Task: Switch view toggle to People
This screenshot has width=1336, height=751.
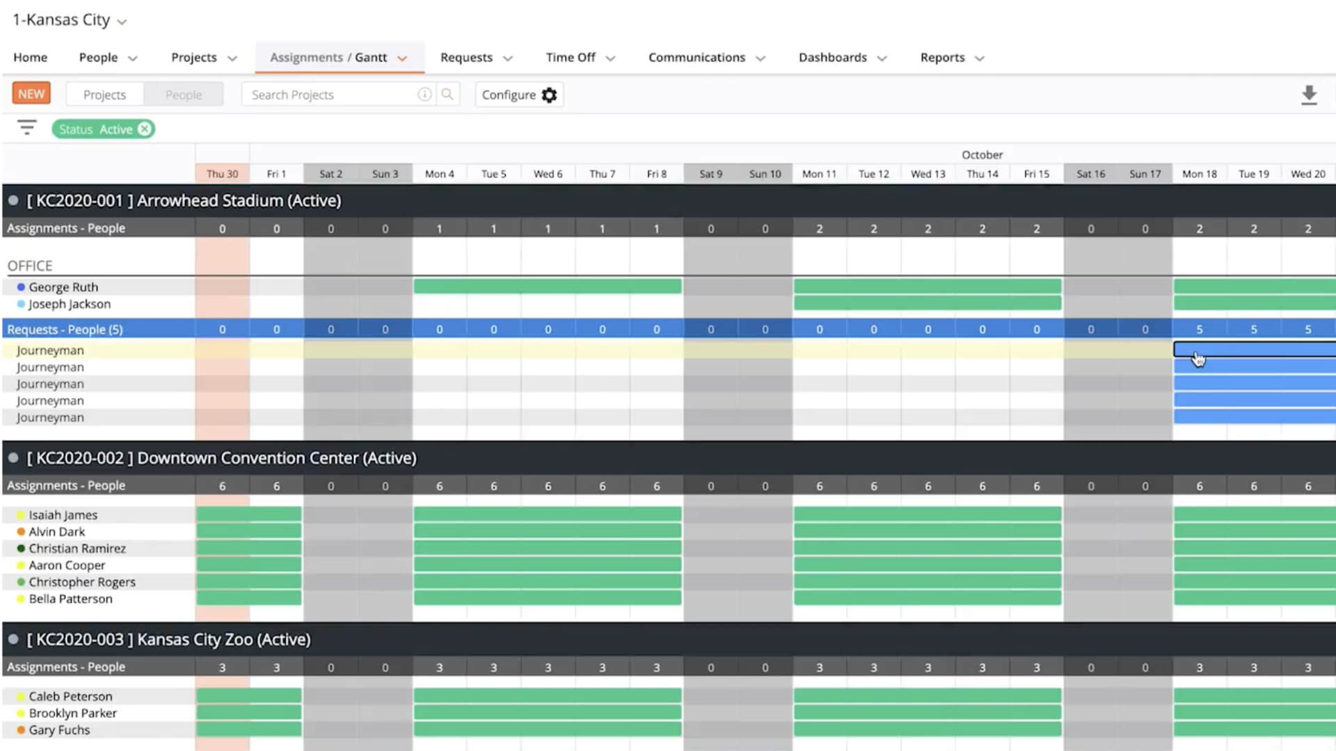Action: [x=184, y=95]
